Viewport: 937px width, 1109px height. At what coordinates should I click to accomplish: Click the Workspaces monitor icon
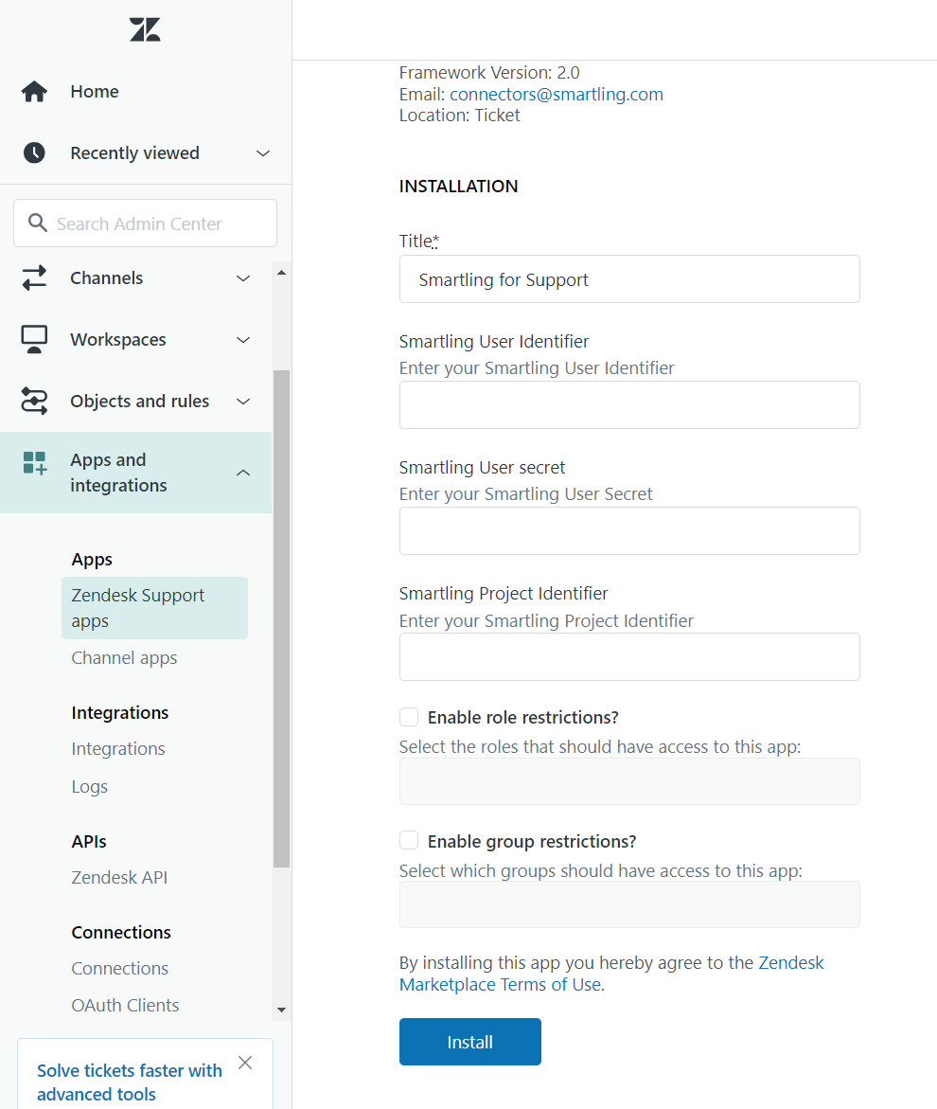[34, 339]
